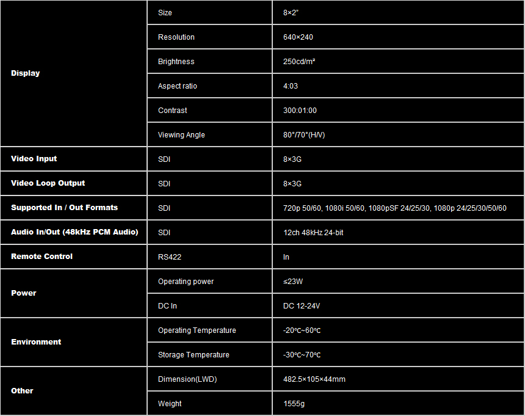
Task: Click the DC 12-24V value
Action: [302, 306]
